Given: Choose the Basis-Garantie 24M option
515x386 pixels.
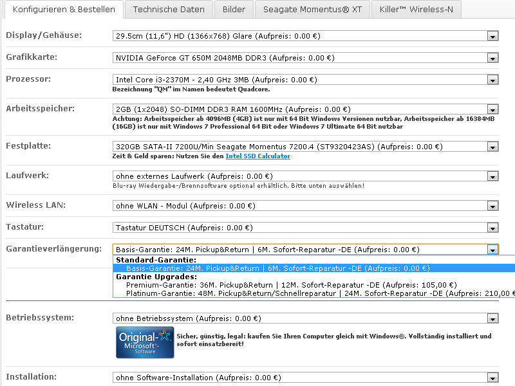Looking at the screenshot, I should (314, 268).
